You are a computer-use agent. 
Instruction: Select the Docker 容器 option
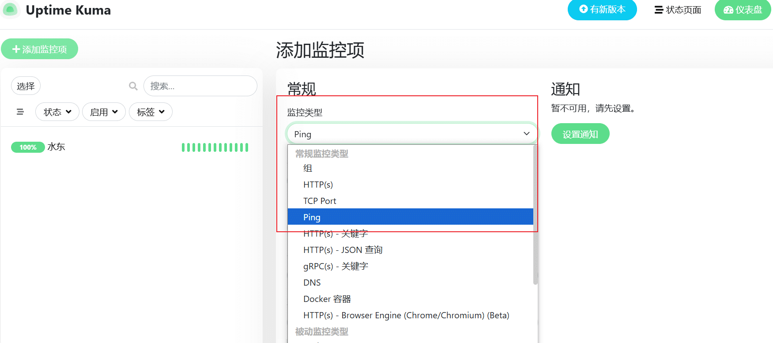coord(410,299)
